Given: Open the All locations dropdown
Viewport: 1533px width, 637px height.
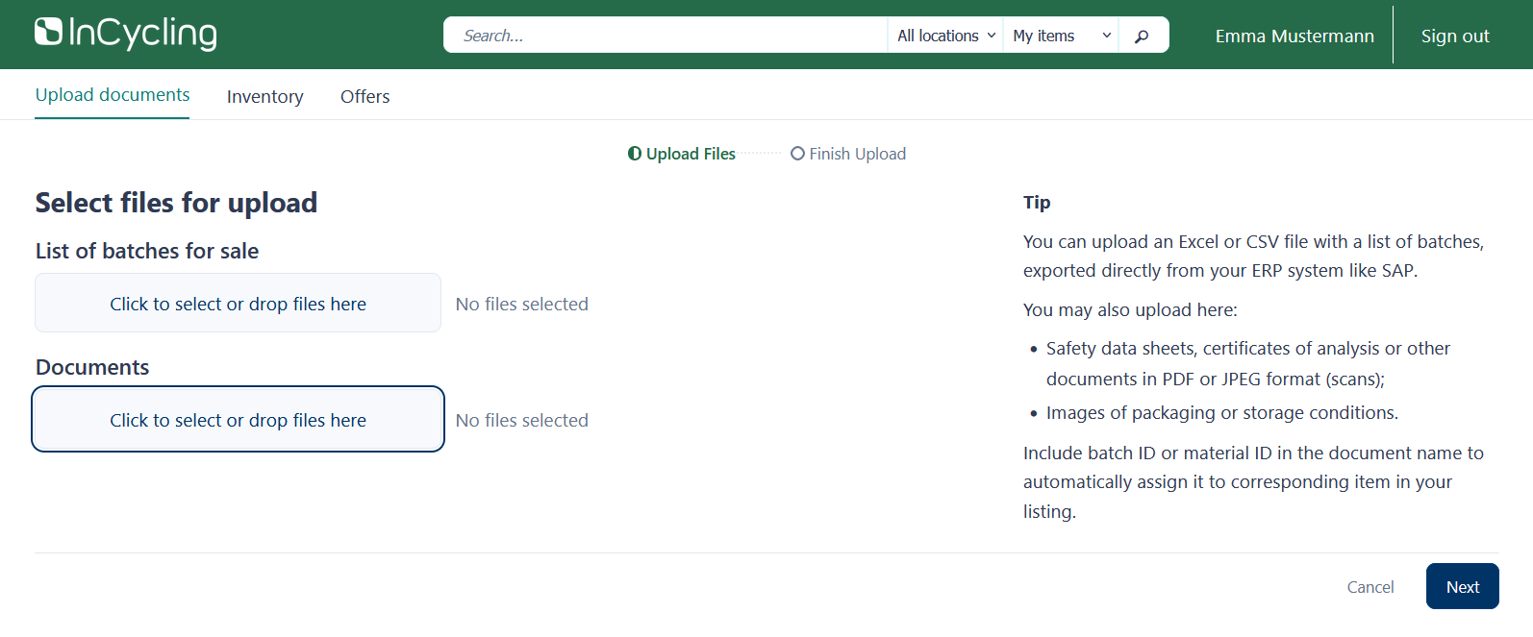Looking at the screenshot, I should point(945,36).
